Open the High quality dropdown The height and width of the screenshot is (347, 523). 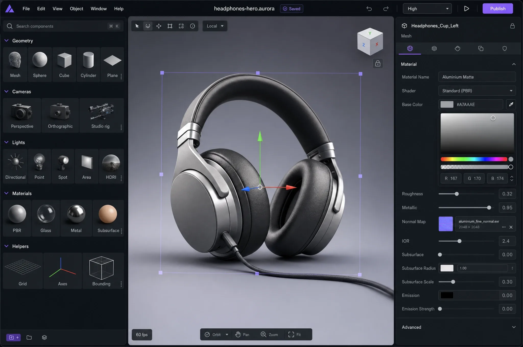[427, 9]
